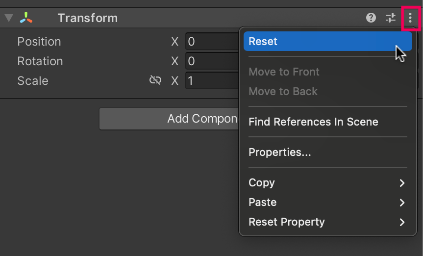The image size is (423, 256).
Task: Click the Position X value field
Action: 212,42
